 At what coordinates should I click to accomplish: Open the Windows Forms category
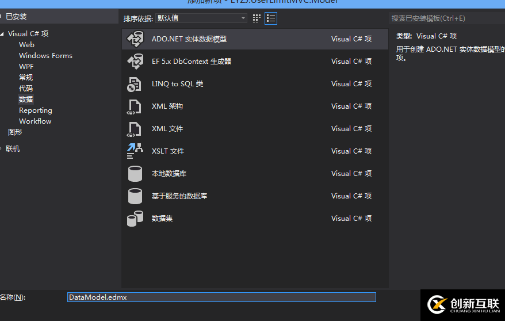click(x=46, y=56)
